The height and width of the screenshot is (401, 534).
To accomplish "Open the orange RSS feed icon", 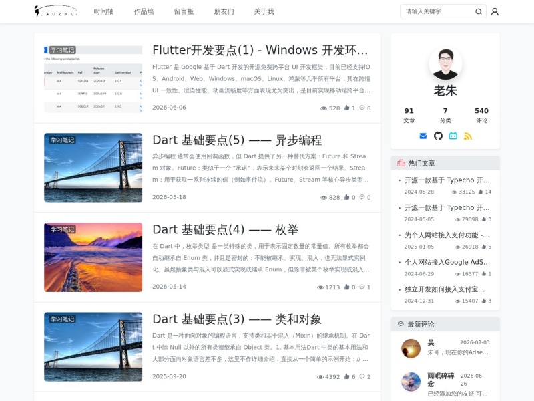I will pos(468,136).
